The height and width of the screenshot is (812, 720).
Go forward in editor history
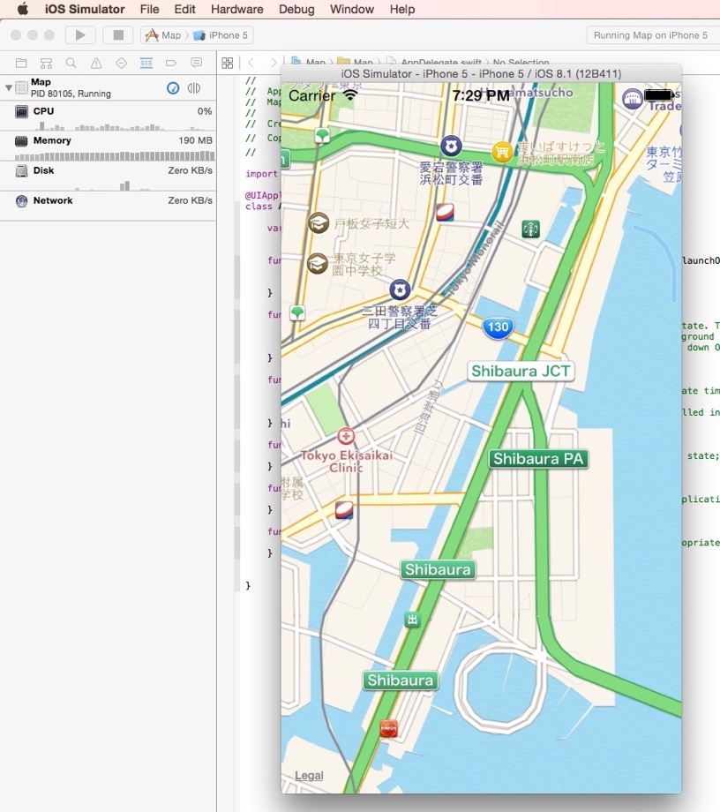(x=273, y=64)
